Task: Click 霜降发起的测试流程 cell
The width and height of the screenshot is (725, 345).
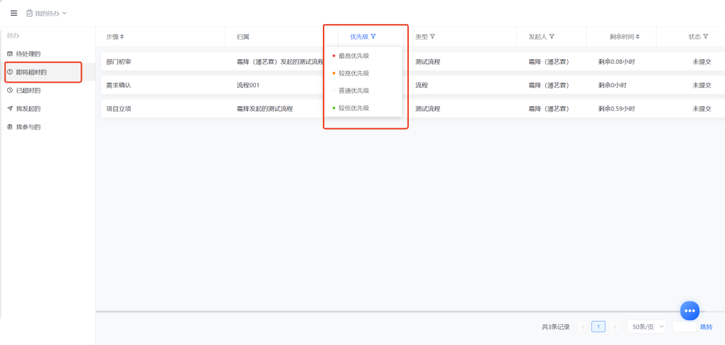Action: pyautogui.click(x=264, y=109)
